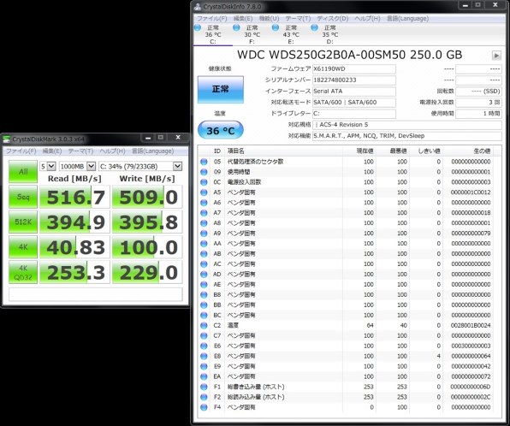Click the Seq read result 516.7
Viewport: 510px width, 426px height.
(74, 197)
